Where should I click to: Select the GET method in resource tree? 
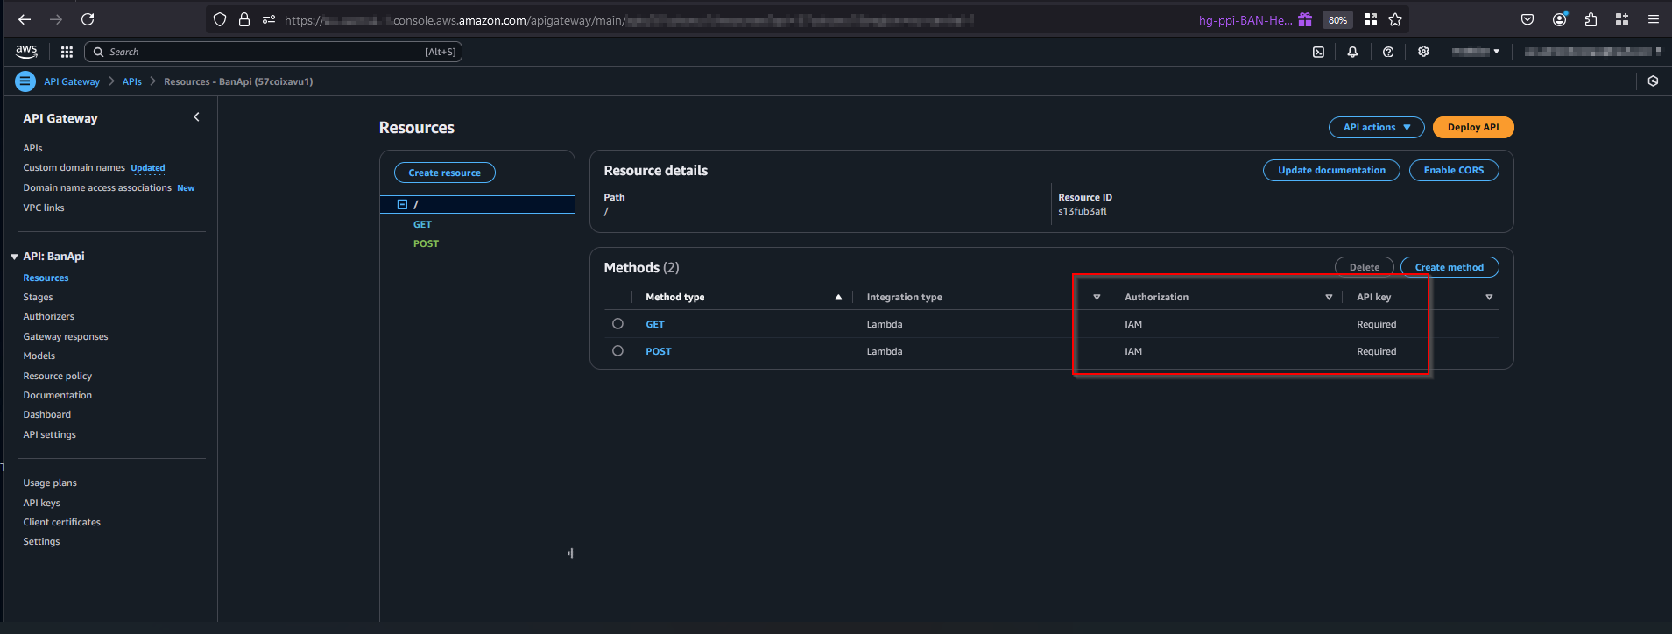422,224
